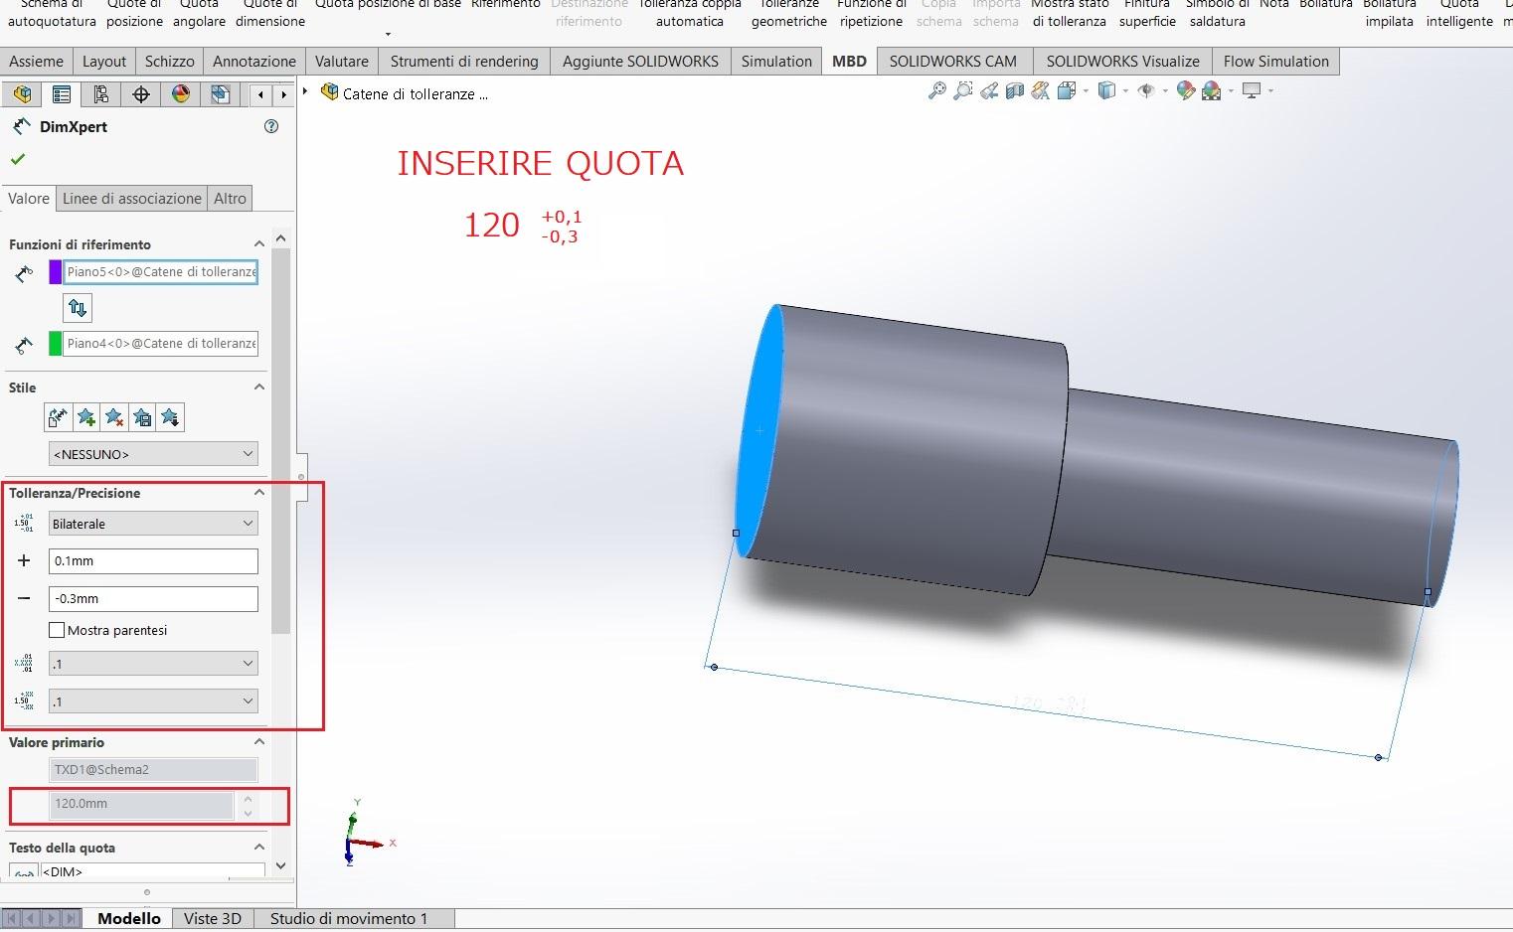1513x932 pixels.
Task: Click the purple Piano5 reference color swatch
Action: 56,271
